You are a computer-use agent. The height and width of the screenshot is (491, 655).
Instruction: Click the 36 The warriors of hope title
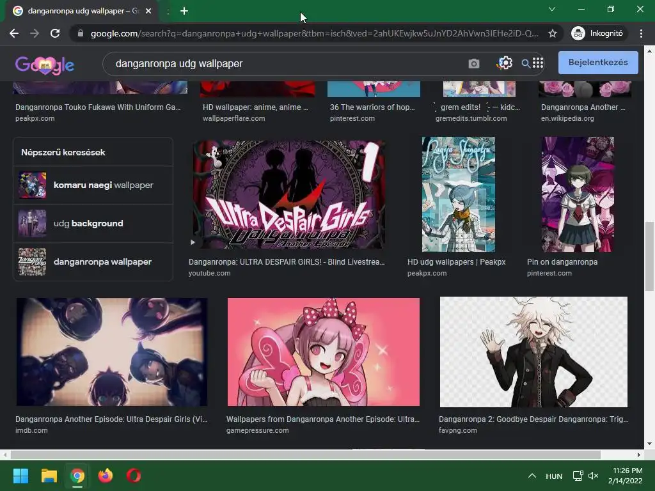[372, 107]
